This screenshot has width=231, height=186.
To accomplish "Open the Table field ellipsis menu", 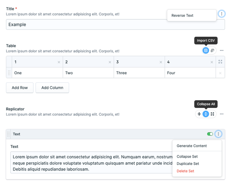I will [222, 50].
